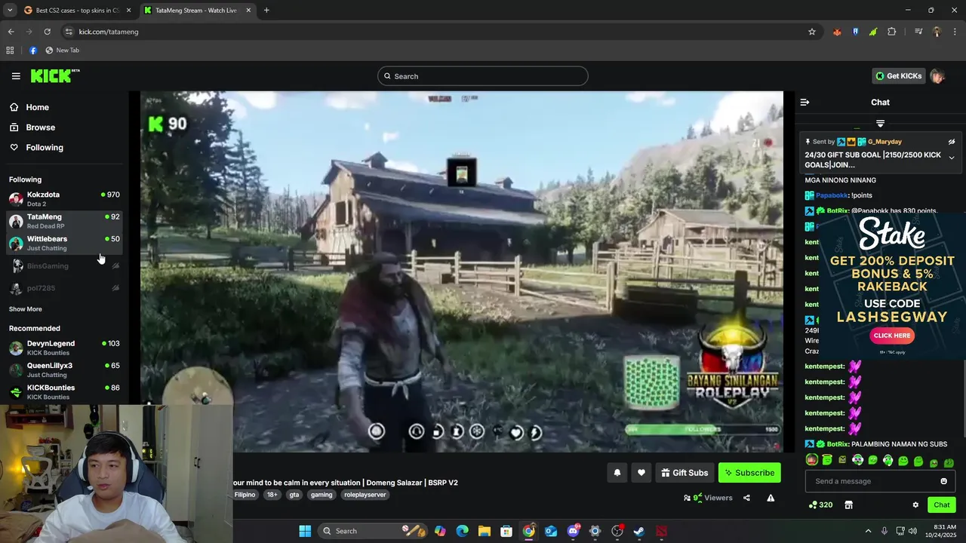
Task: Open Chrome media control icon
Action: [918, 32]
